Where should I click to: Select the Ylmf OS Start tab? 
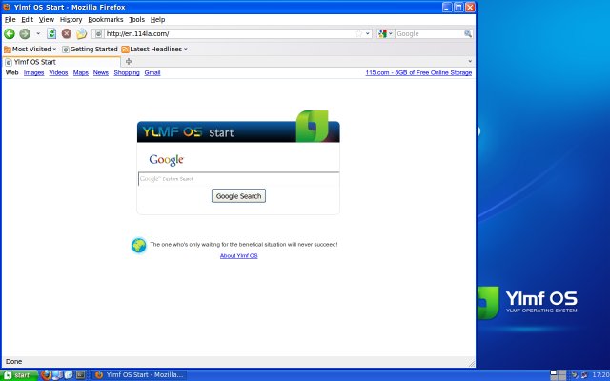pyautogui.click(x=62, y=62)
